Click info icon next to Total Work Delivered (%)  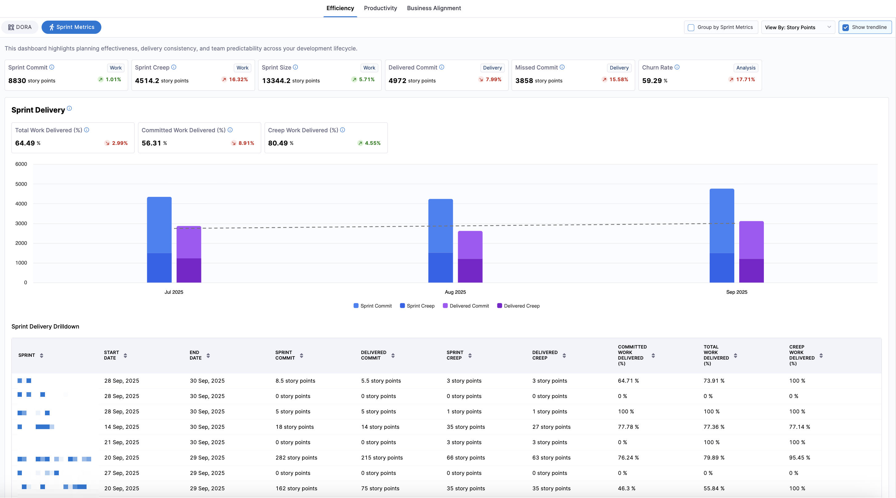[x=87, y=130]
